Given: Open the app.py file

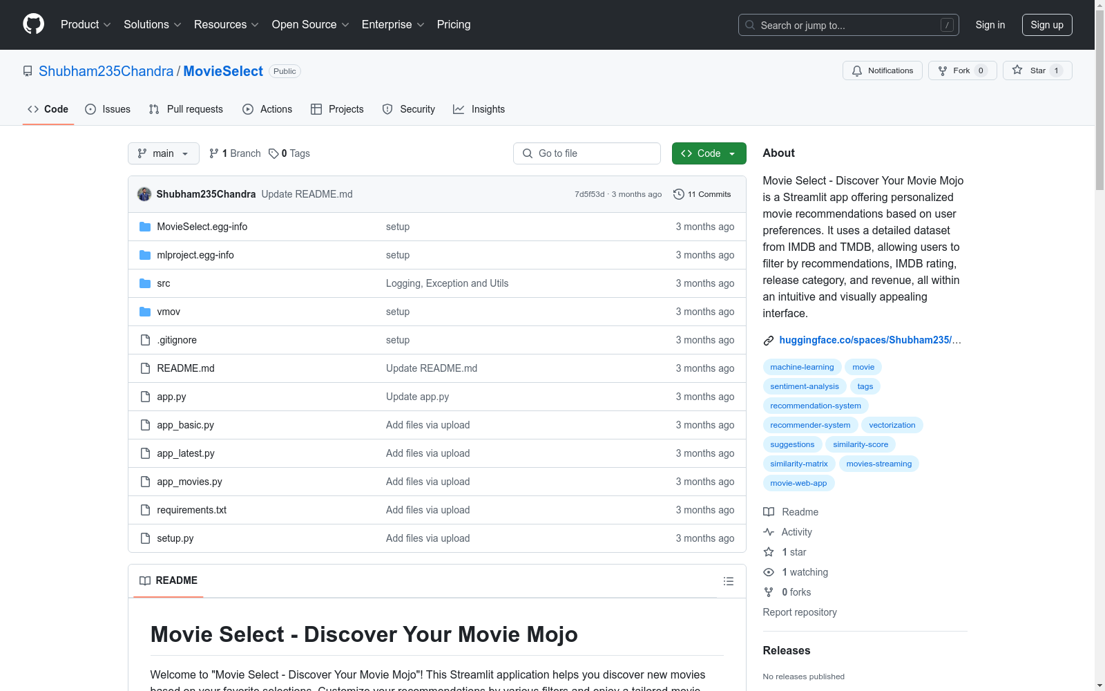Looking at the screenshot, I should (171, 397).
